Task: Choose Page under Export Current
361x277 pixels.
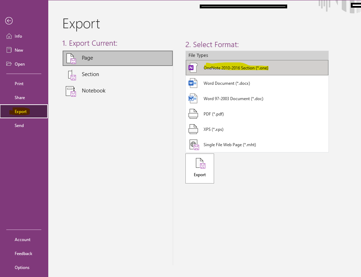Action: tap(118, 58)
